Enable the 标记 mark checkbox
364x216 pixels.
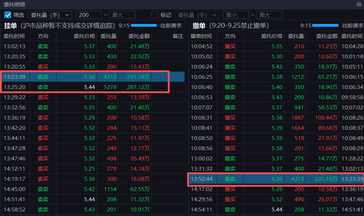click(155, 15)
